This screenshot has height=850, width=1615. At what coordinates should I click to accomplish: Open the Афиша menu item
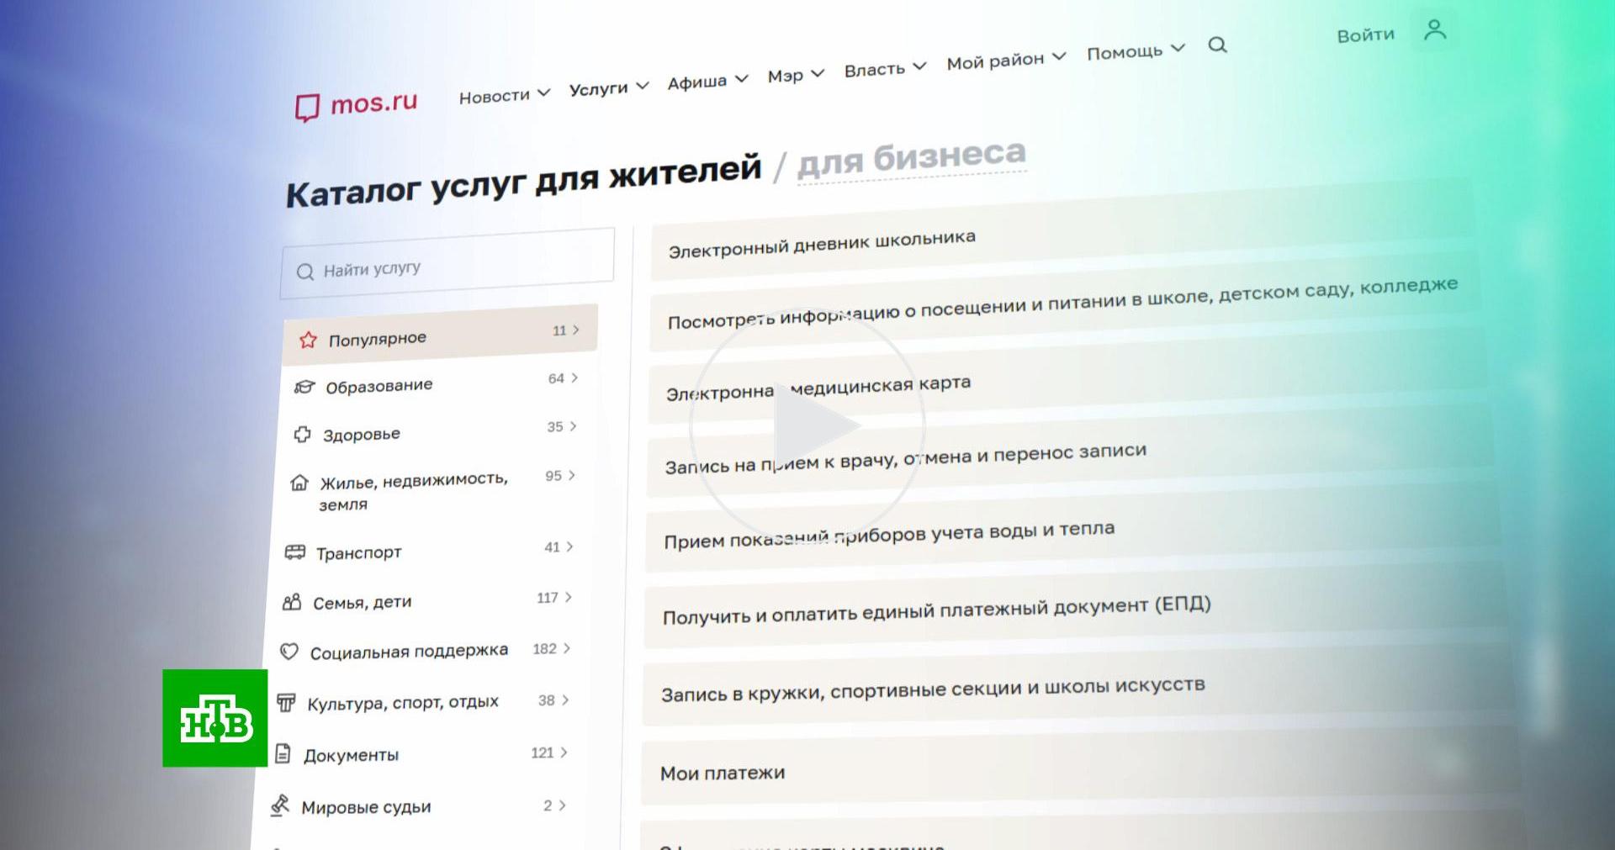pos(706,82)
